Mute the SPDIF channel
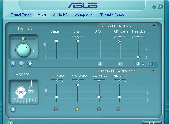The image size is (169, 124). [100, 64]
